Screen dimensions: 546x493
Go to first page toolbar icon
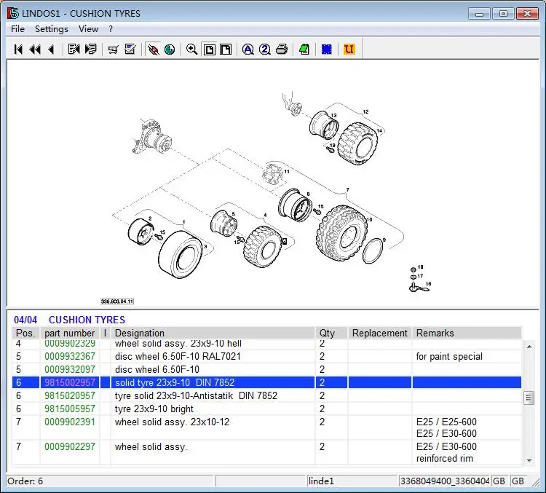click(x=19, y=50)
